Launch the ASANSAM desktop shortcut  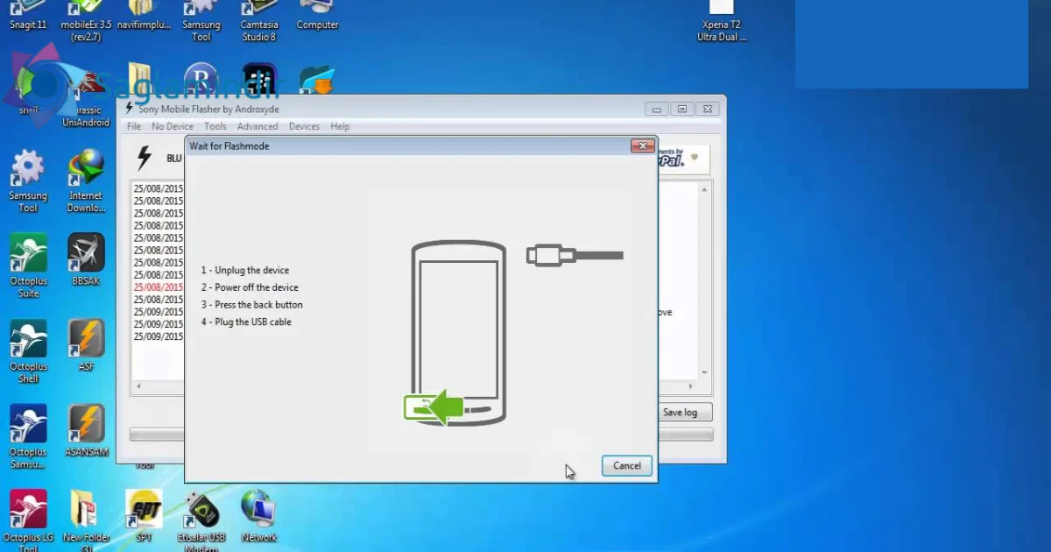[86, 431]
